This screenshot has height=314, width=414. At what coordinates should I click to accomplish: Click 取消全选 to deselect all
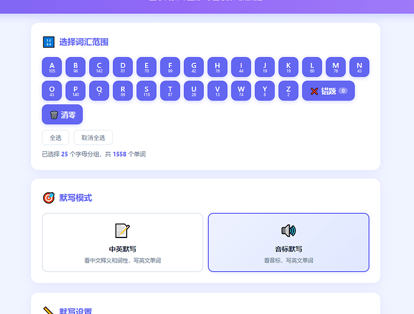click(x=93, y=138)
